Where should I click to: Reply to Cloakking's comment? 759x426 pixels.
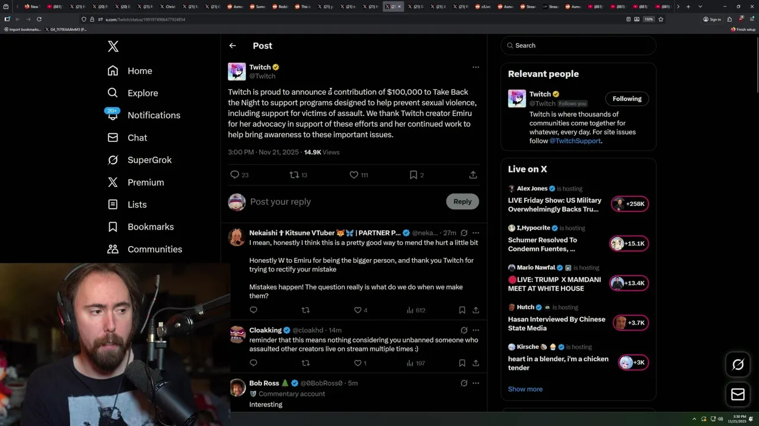[x=253, y=363]
